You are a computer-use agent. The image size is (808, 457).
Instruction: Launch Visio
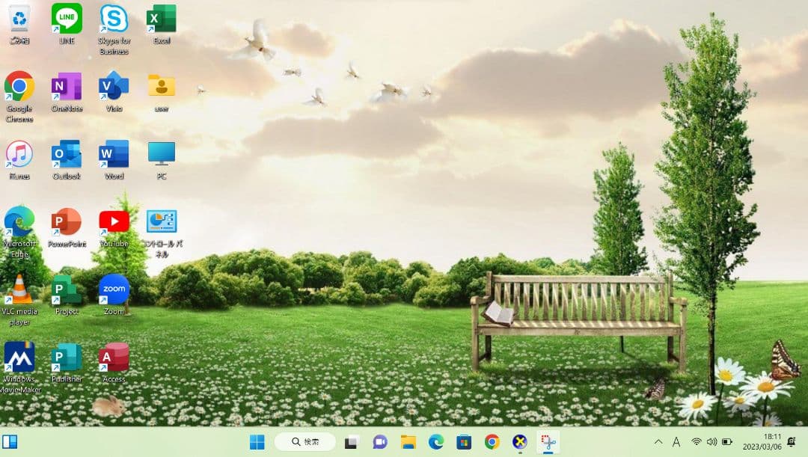[x=113, y=85]
